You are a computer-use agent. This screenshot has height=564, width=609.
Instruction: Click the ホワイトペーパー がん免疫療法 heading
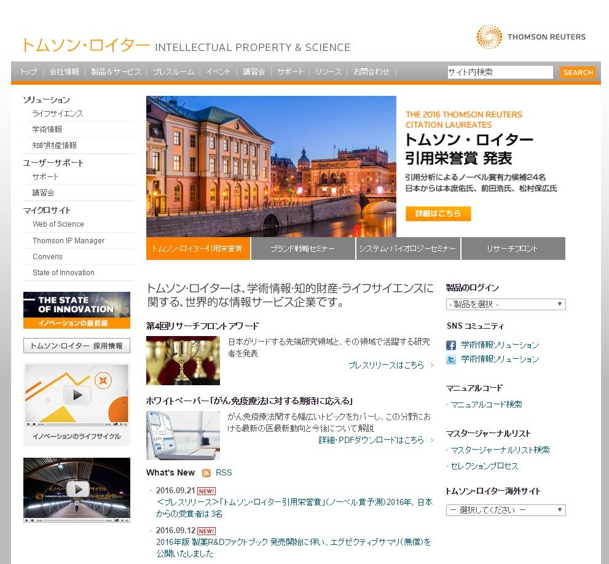pos(249,401)
